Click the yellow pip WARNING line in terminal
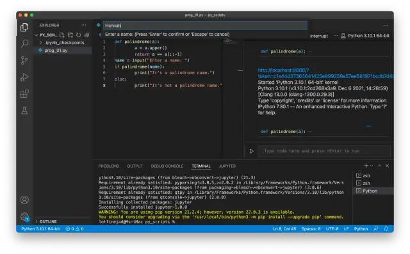Viewport: 410px width, 254px height. (197, 212)
